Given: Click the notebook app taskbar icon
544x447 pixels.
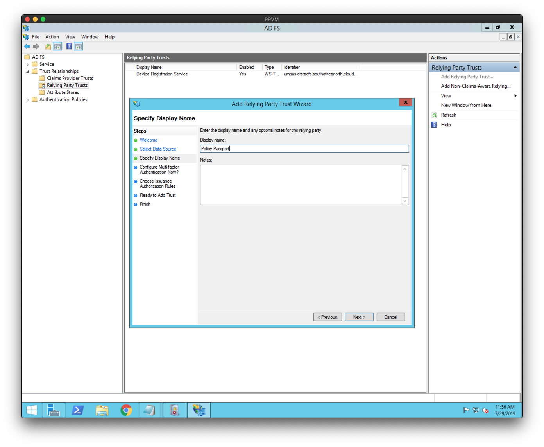Looking at the screenshot, I should 150,410.
